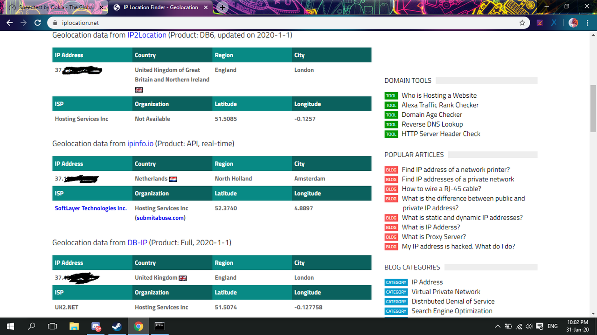Click the purple extension icon in toolbar

click(x=540, y=23)
